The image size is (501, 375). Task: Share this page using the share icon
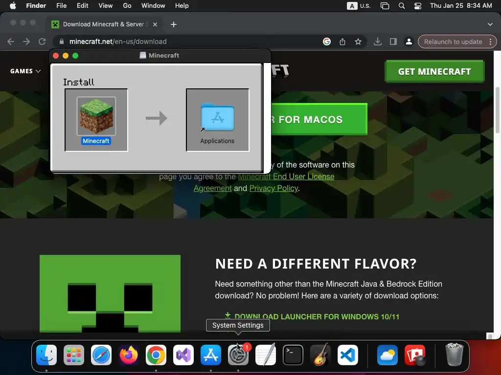(342, 42)
